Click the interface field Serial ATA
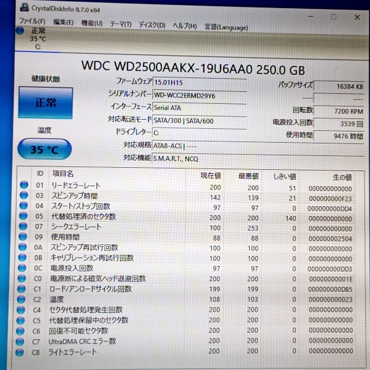Image resolution: width=370 pixels, height=370 pixels. click(200, 108)
